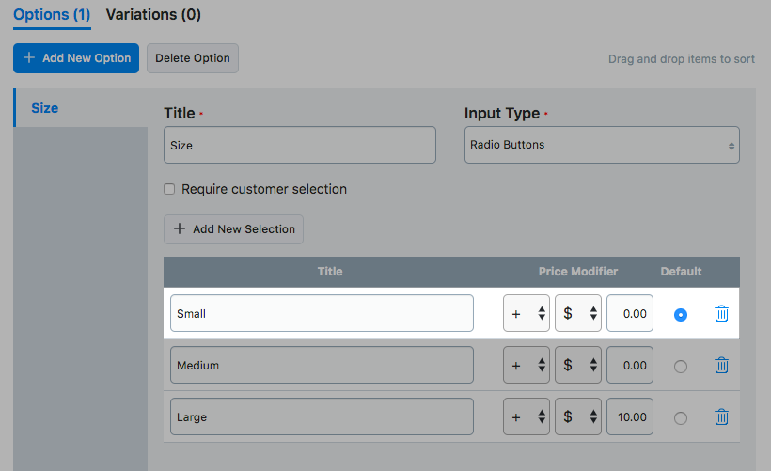Open the Medium row plus modifier dropdown
The height and width of the screenshot is (471, 771).
(527, 366)
